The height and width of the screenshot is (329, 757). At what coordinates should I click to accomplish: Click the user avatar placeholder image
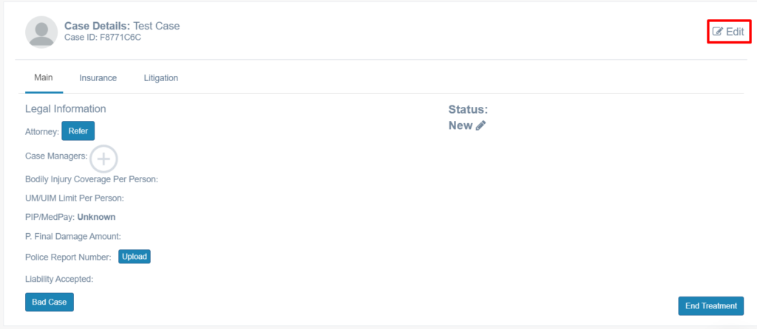[41, 32]
